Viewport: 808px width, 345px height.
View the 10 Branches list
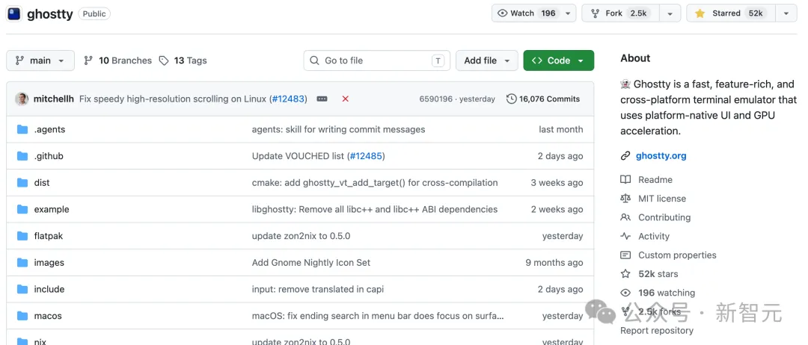[x=117, y=60]
